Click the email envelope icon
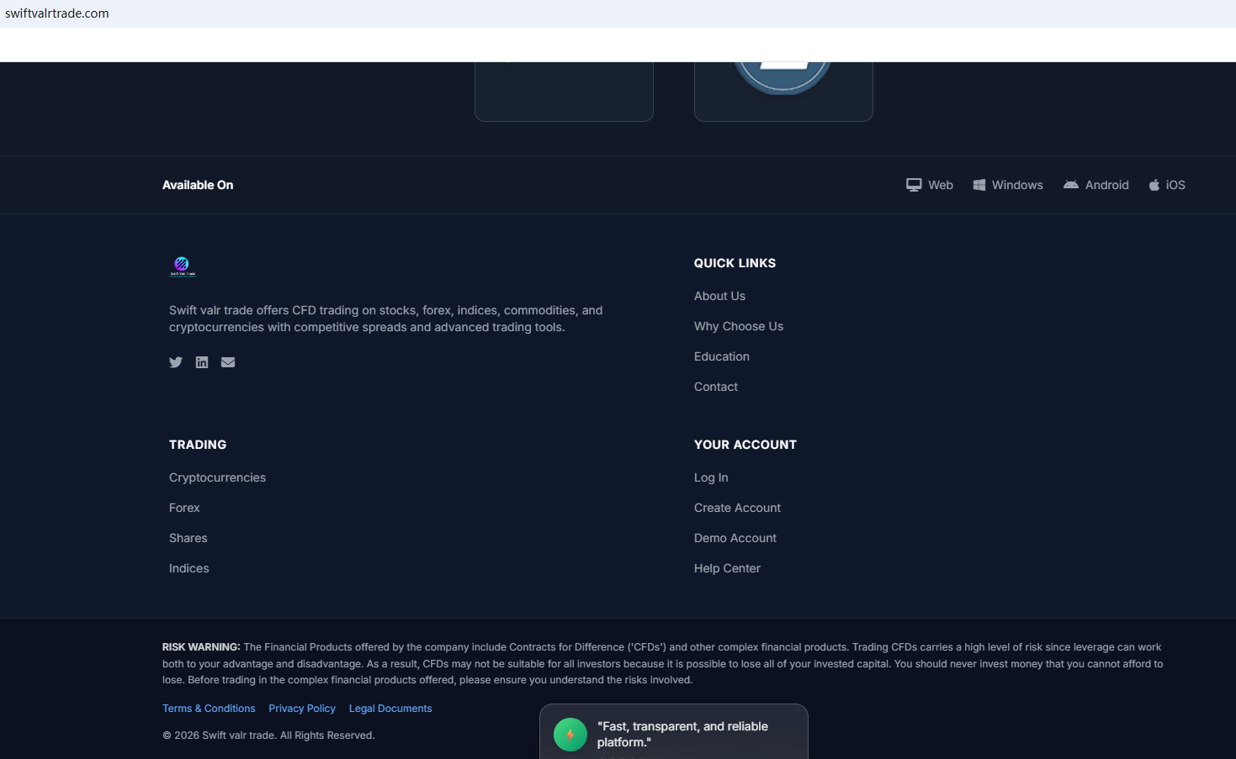This screenshot has height=759, width=1236. (x=228, y=362)
